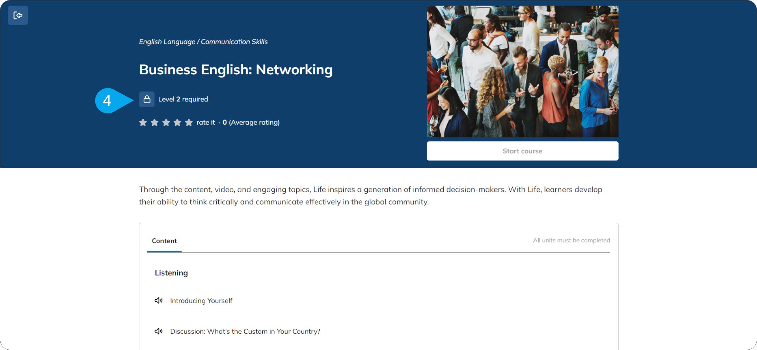Viewport: 757px width, 350px height.
Task: Click the Listening section heading
Action: point(171,273)
